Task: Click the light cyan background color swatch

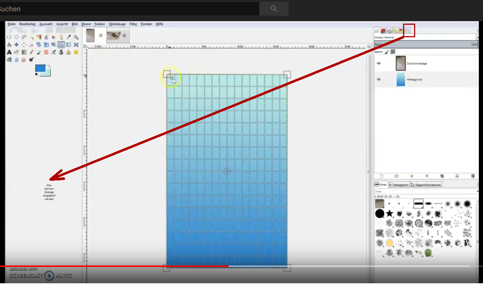Action: point(48,73)
